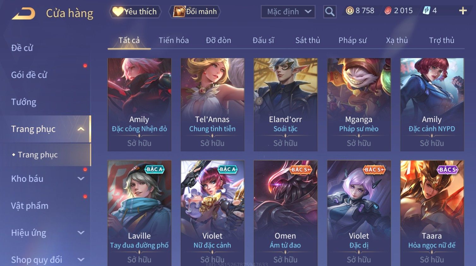The image size is (476, 266).
Task: Open the Mặc định sort dropdown
Action: coord(288,12)
